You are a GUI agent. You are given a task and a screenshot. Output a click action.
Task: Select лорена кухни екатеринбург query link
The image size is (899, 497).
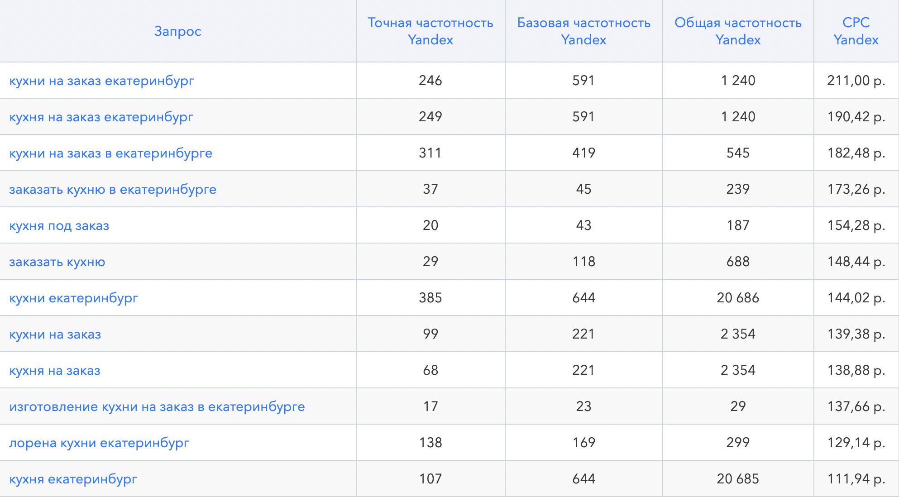pos(99,443)
